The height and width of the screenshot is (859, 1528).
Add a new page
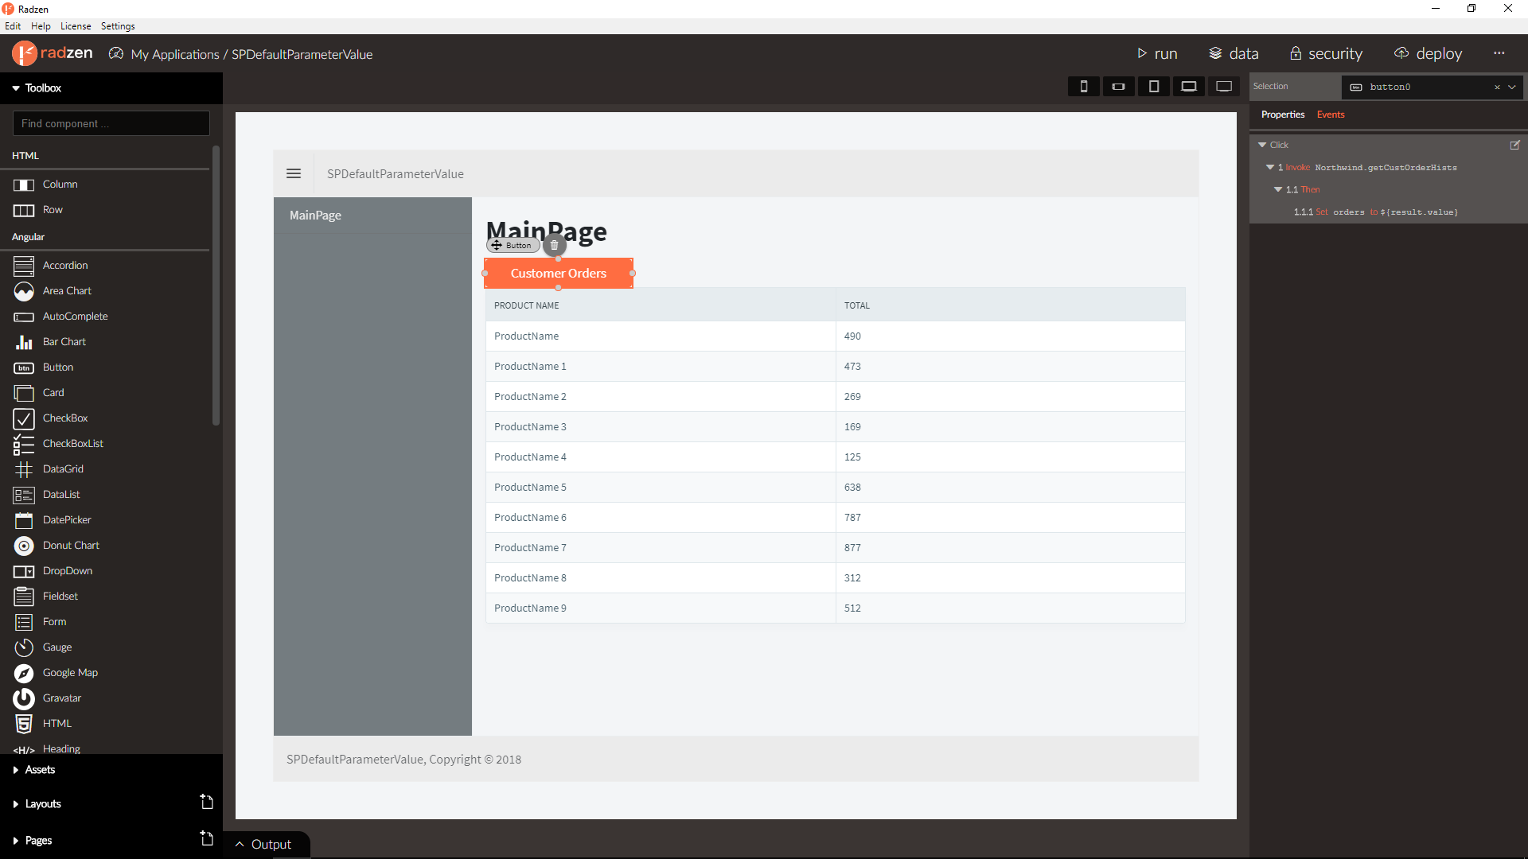(207, 838)
